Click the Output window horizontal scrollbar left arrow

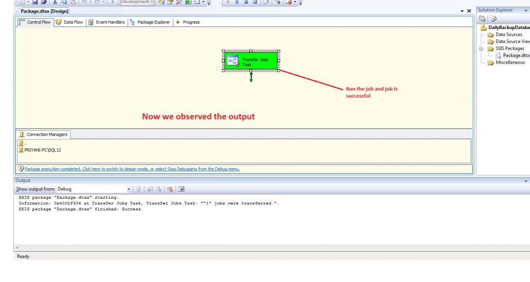point(17,248)
